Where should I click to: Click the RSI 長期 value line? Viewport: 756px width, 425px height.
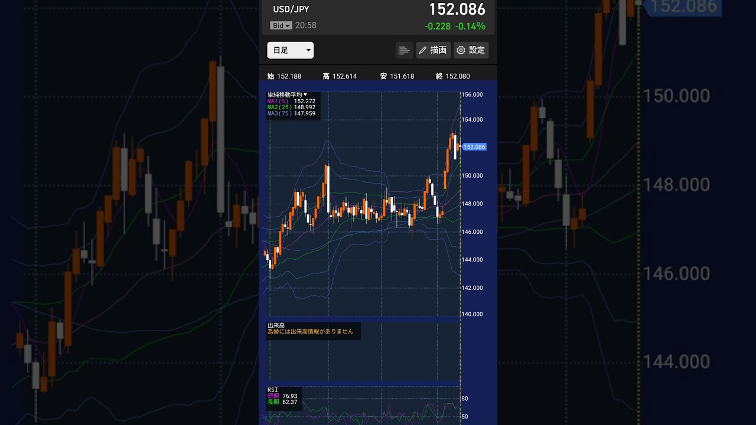coord(282,402)
